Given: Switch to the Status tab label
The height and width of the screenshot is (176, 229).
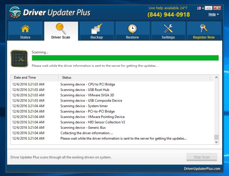Looking at the screenshot, I should (25, 37).
